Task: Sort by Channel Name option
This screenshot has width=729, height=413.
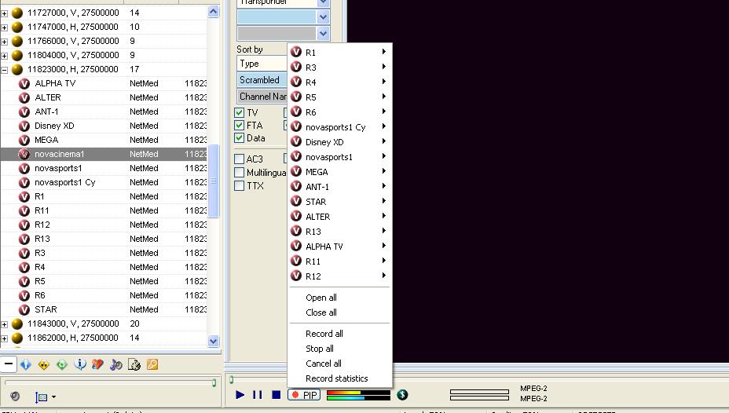Action: [x=262, y=97]
